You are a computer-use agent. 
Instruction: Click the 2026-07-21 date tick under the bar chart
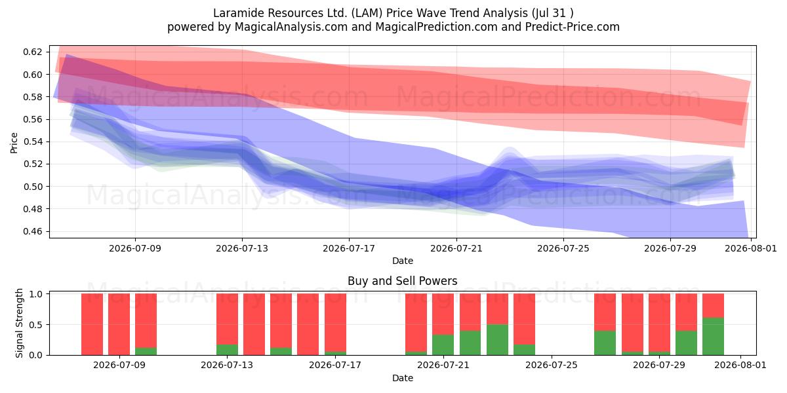coord(445,365)
